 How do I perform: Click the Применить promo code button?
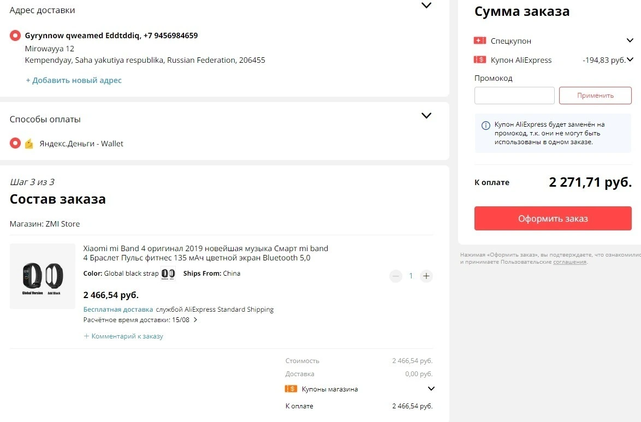coord(595,96)
